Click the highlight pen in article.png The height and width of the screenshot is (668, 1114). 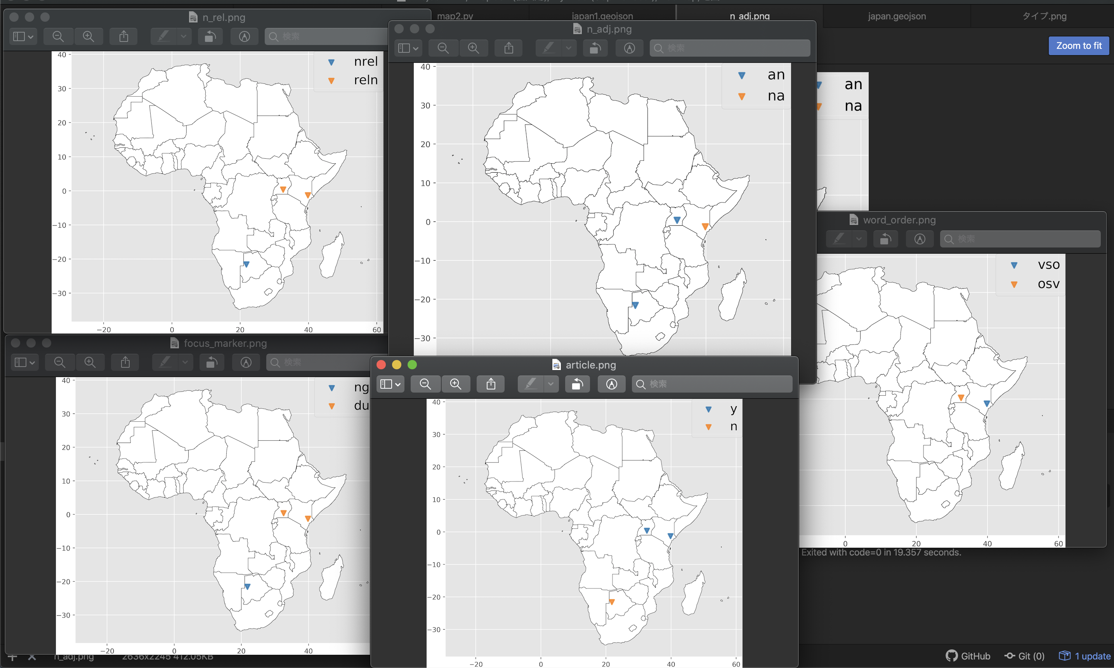coord(531,384)
